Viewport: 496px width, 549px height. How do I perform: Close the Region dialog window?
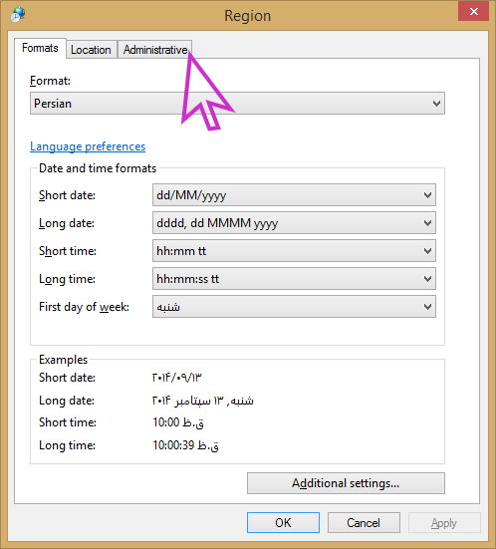pos(474,12)
